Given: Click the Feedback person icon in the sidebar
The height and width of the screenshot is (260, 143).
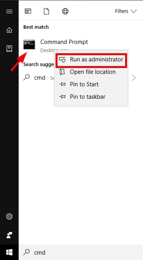Looking at the screenshot, I should coord(9,235).
